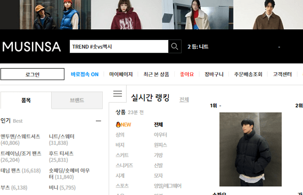Click the red hoodie banner image
The image size is (303, 195).
pos(126,15)
